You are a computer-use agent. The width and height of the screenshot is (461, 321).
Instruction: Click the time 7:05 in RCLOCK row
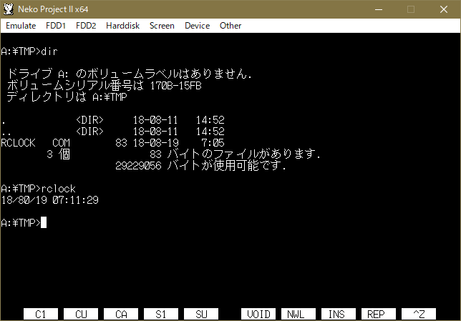pos(213,143)
